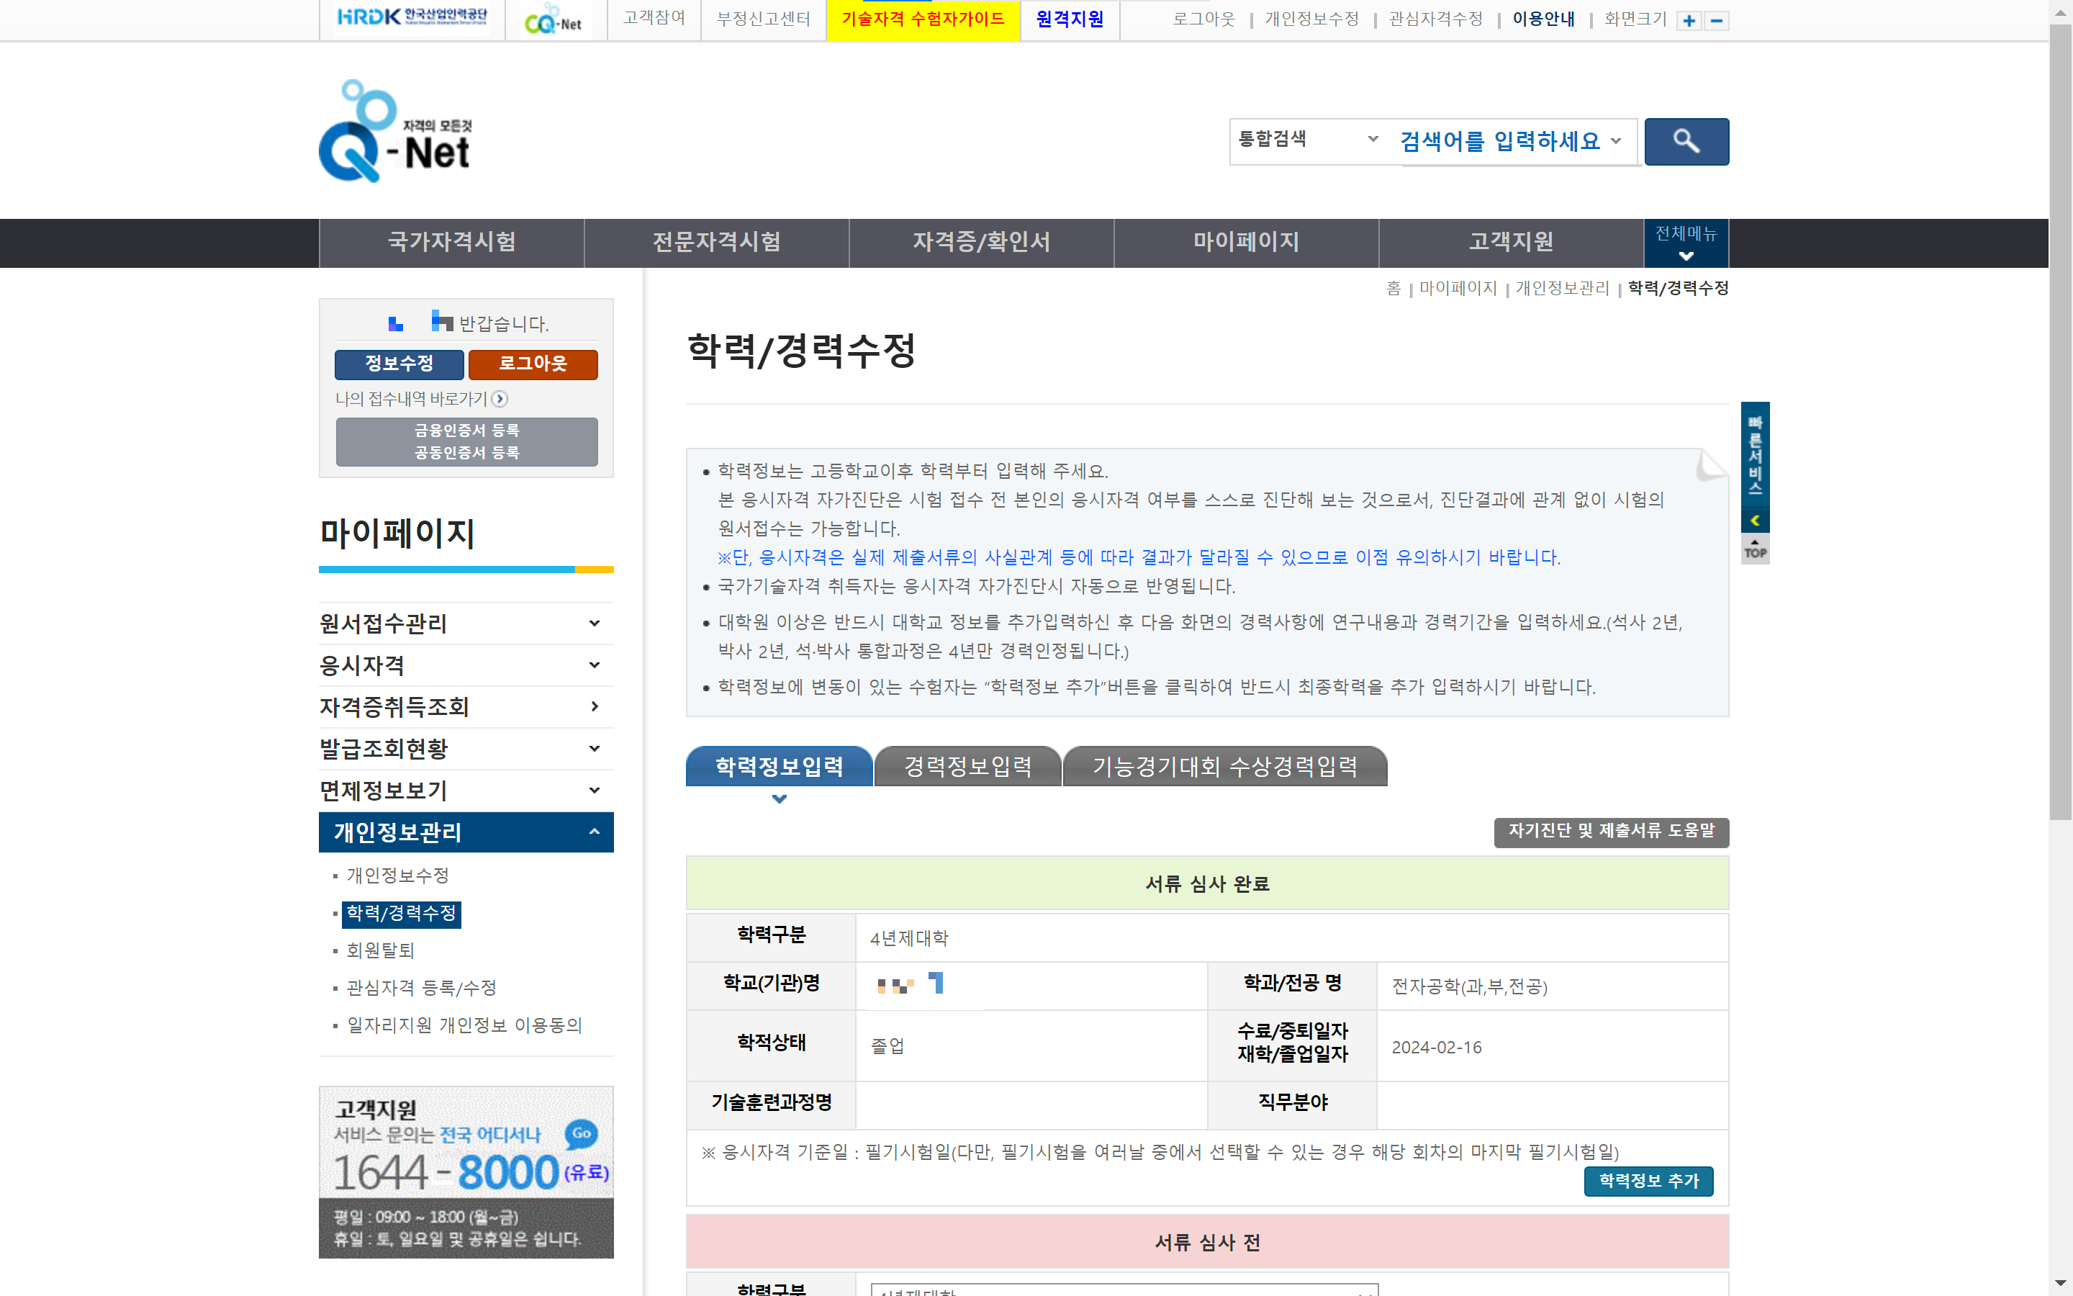Image resolution: width=2073 pixels, height=1296 pixels.
Task: Open 전체메뉴 full menu
Action: pos(1685,243)
